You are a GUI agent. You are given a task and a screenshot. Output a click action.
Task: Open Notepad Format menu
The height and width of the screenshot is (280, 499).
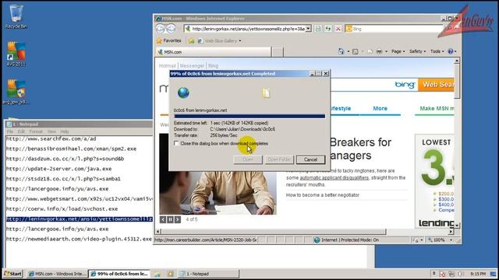(36, 131)
